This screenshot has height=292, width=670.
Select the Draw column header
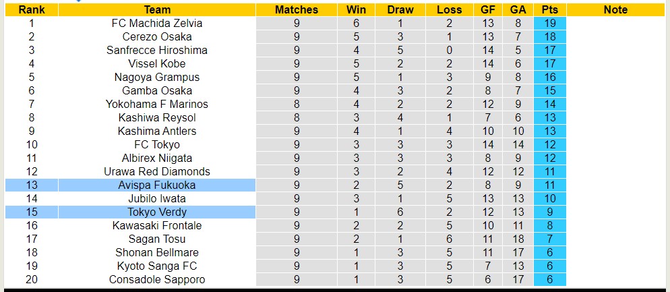pyautogui.click(x=400, y=9)
